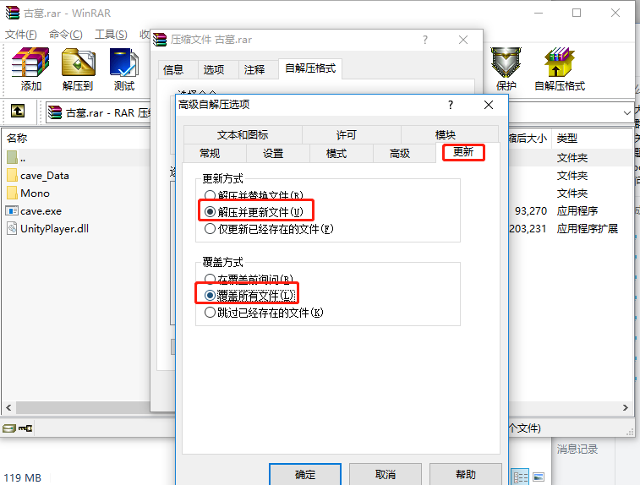Click the 取消 button
This screenshot has height=485, width=640.
(x=386, y=474)
